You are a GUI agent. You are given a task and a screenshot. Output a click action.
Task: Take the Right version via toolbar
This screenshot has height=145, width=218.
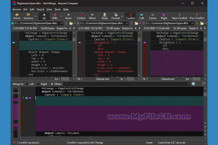(164, 16)
